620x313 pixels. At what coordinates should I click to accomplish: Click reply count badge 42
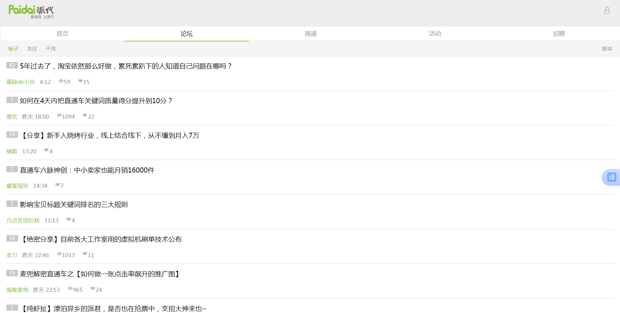(x=12, y=65)
